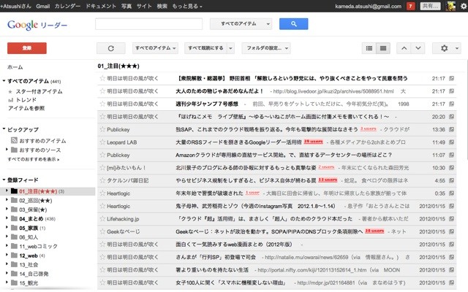The height and width of the screenshot is (292, 468).
Task: Select the 04_まとめ folder icon
Action: [14, 218]
